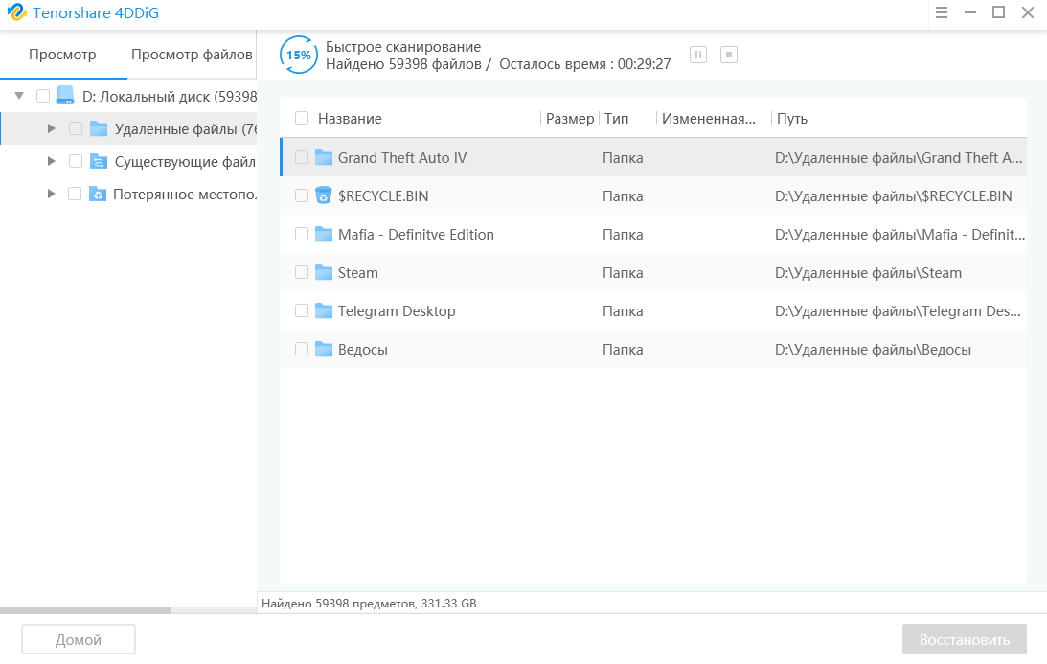The image size is (1047, 664).
Task: Select the Ведосы folder name
Action: (363, 350)
